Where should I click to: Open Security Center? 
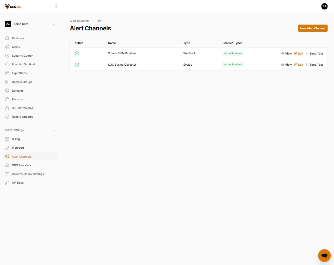coord(30,56)
